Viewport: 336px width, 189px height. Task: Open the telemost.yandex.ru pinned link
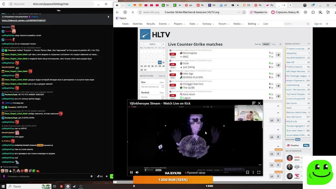tap(24, 20)
